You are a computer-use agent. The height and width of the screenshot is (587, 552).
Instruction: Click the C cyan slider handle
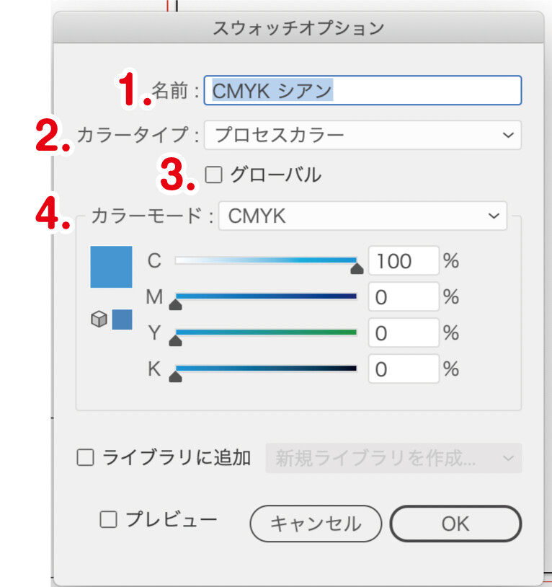tap(356, 269)
